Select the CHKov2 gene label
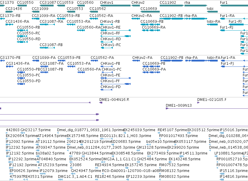 [x=138, y=3]
